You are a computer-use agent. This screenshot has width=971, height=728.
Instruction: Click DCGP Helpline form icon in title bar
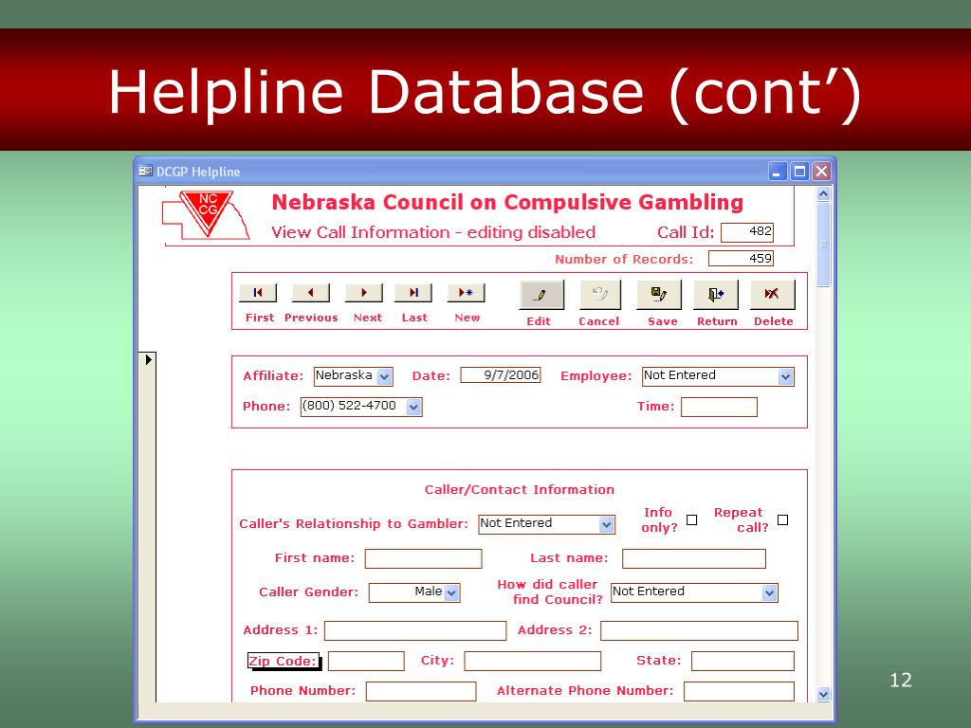(145, 171)
